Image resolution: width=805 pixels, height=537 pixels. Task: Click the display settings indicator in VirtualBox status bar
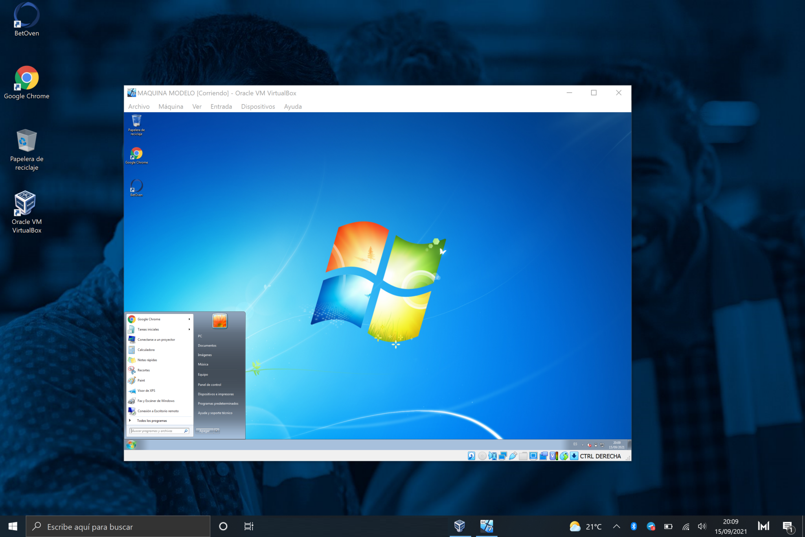[533, 456]
